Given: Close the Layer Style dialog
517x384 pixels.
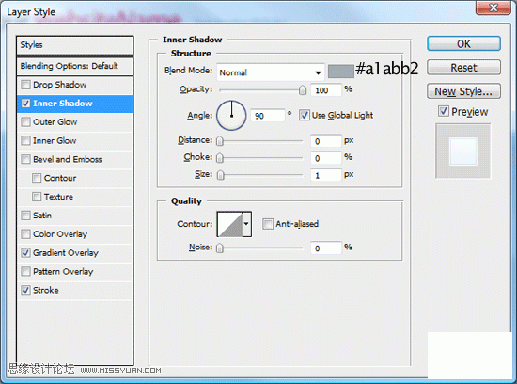Looking at the screenshot, I should (x=493, y=8).
